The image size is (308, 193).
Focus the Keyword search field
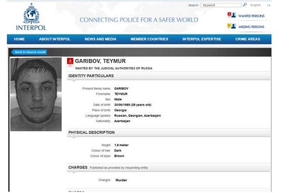point(221,5)
